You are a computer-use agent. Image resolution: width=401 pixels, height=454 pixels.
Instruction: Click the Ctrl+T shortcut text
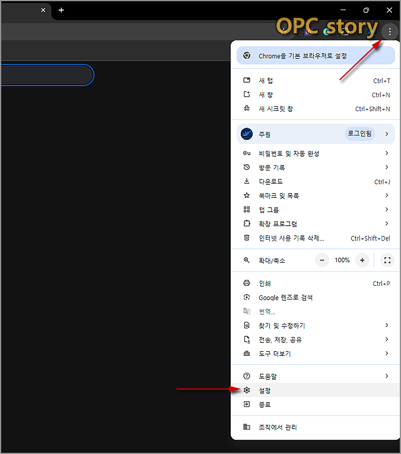pyautogui.click(x=381, y=81)
